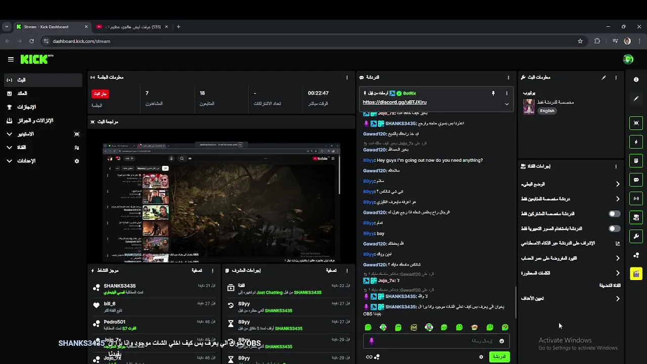Open three-dot menu of channel actions panel
The height and width of the screenshot is (364, 647).
click(x=616, y=166)
